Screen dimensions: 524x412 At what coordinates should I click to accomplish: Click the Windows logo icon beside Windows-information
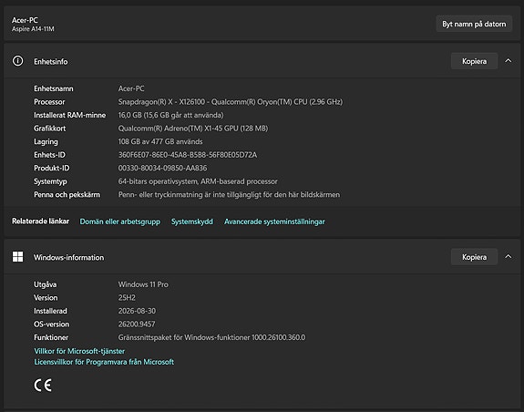17,257
